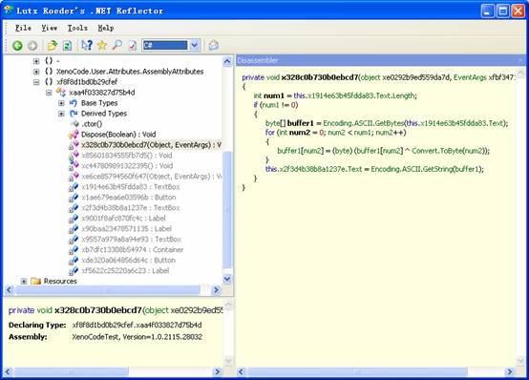Maximize the Reflector window
Viewport: 529px width, 380px height.
(x=502, y=11)
